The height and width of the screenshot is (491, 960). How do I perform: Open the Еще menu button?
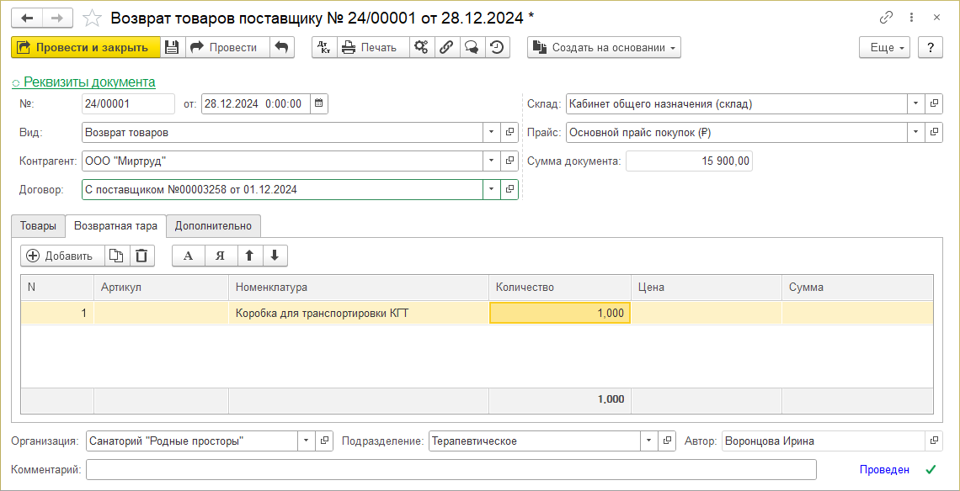pyautogui.click(x=885, y=48)
